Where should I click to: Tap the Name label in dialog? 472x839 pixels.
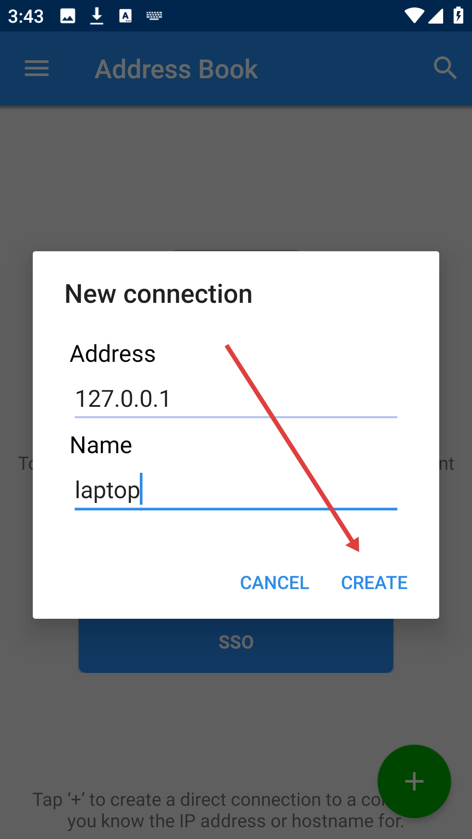[x=101, y=445]
